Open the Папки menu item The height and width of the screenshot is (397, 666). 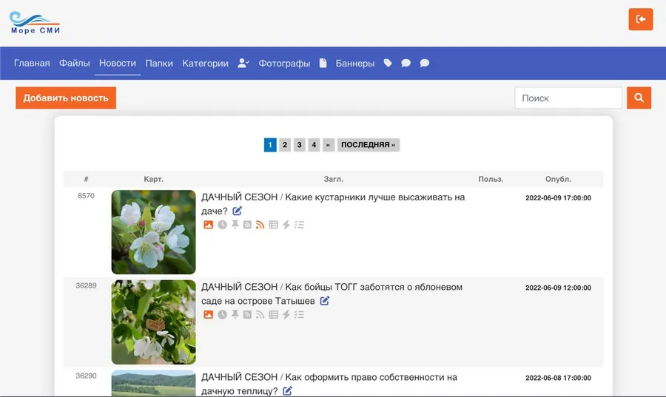pos(159,63)
